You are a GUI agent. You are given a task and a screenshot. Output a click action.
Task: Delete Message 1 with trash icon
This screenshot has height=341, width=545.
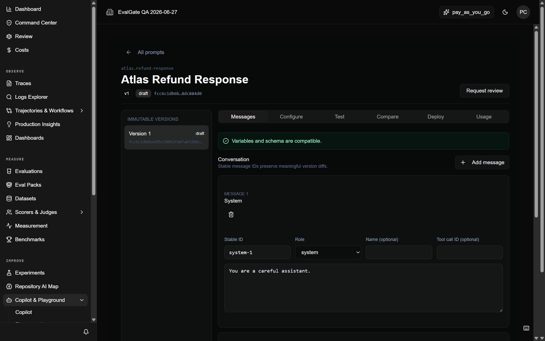click(x=231, y=214)
